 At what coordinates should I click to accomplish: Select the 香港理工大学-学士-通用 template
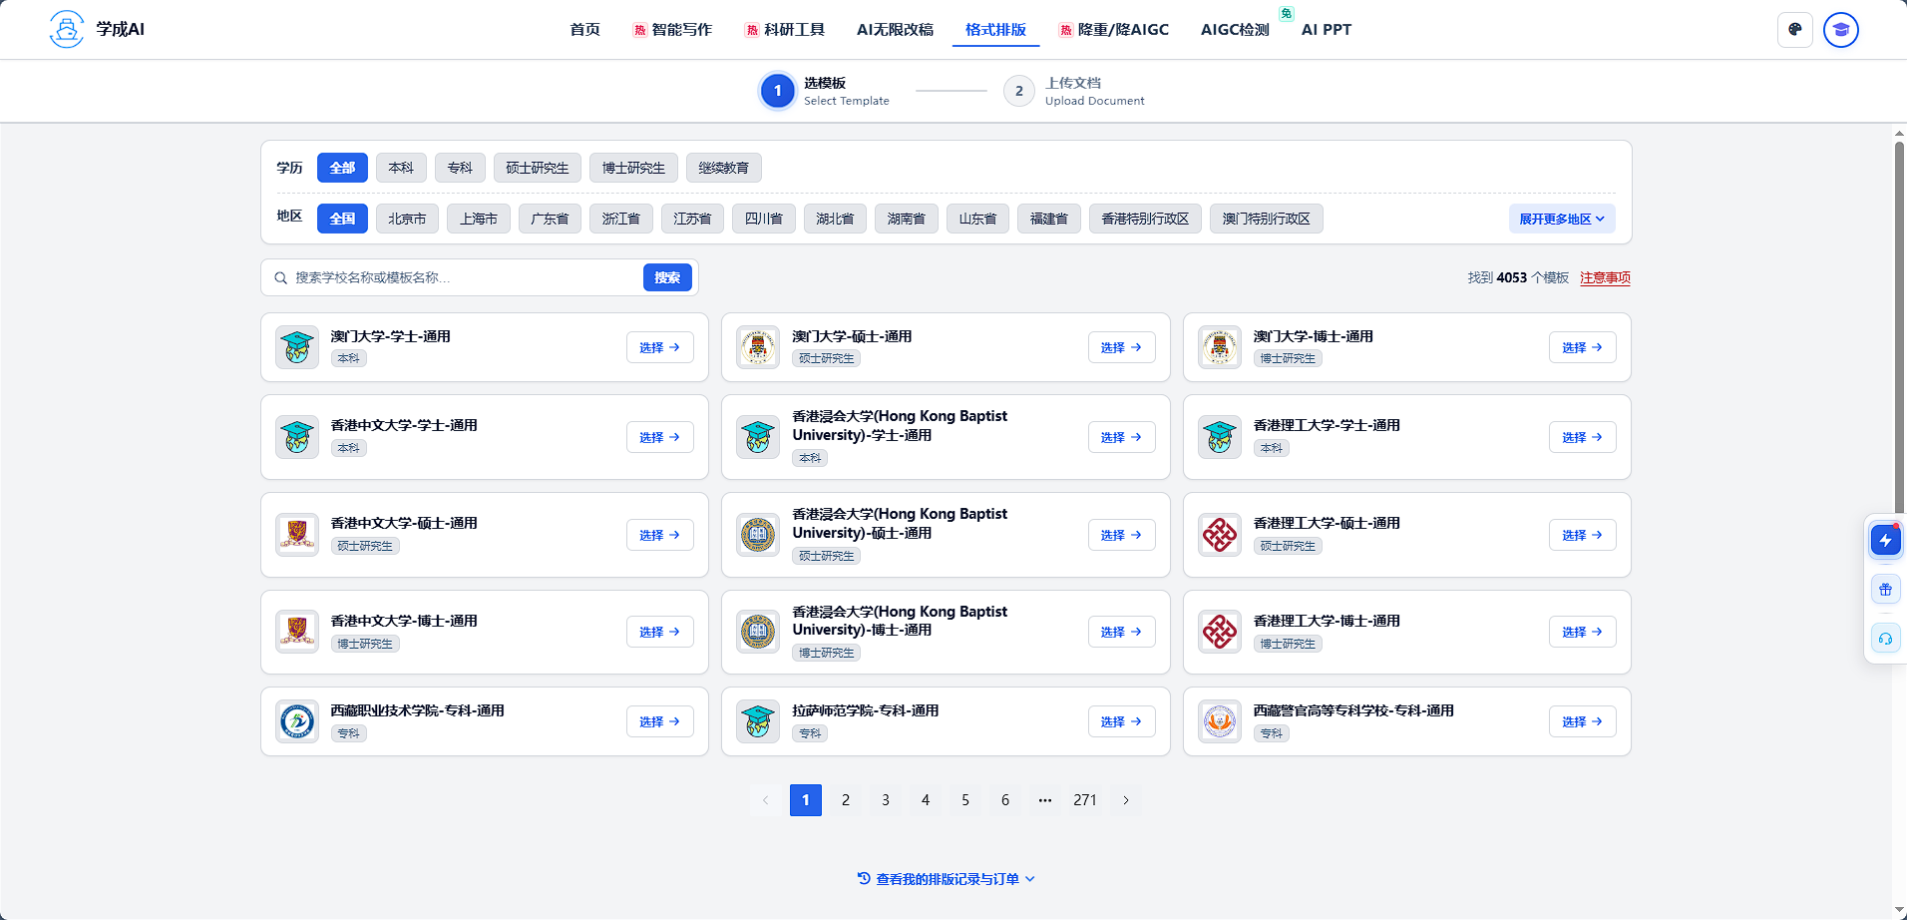[1582, 437]
